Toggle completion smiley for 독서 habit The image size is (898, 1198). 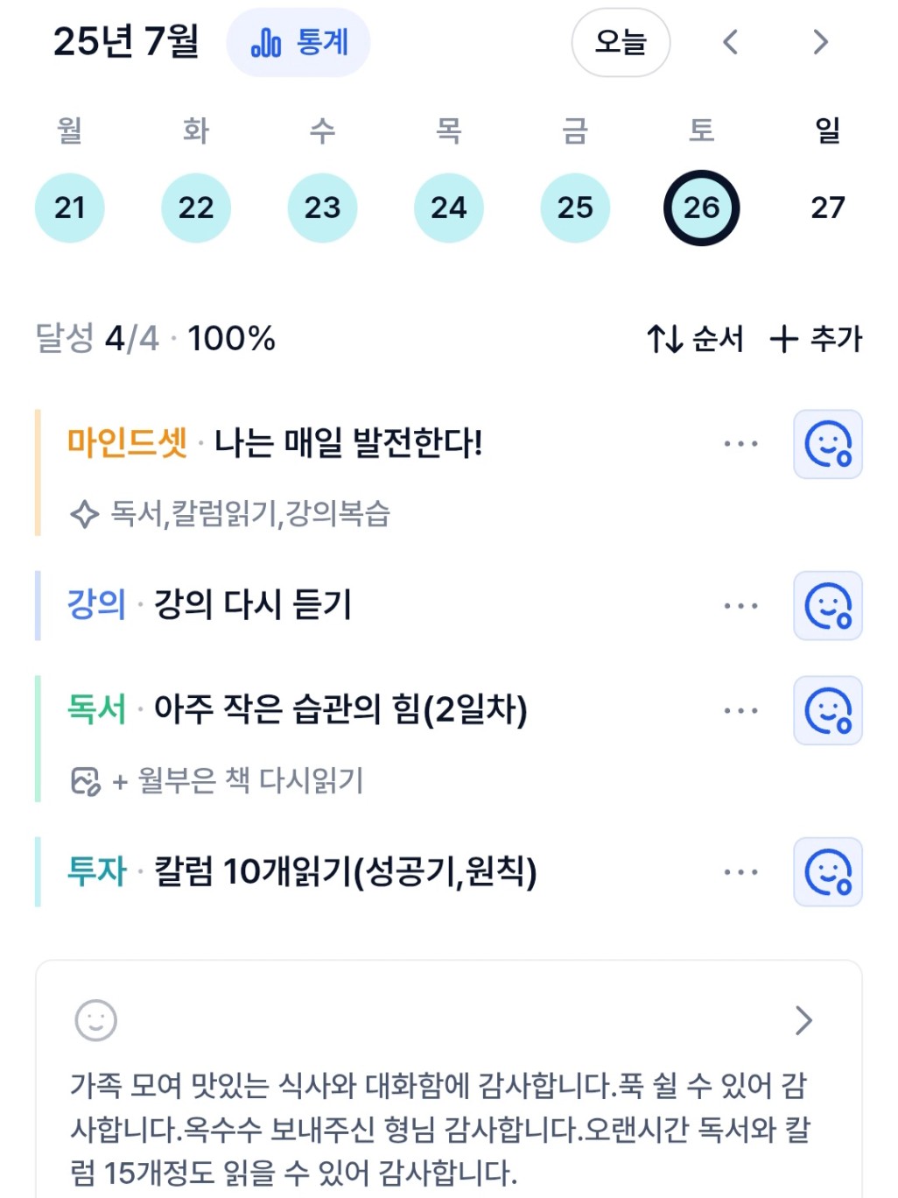[828, 710]
